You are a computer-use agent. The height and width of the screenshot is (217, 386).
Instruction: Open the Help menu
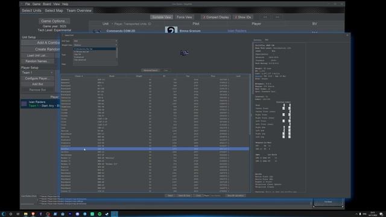point(65,4)
